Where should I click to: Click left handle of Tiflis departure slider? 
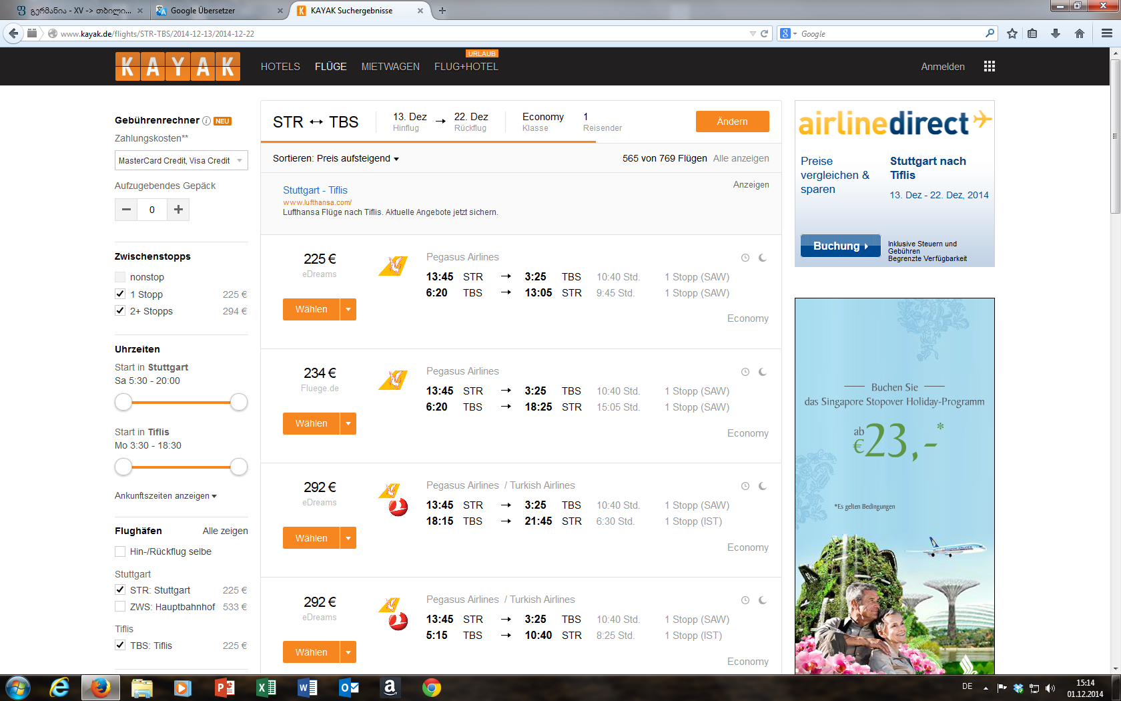pos(123,467)
